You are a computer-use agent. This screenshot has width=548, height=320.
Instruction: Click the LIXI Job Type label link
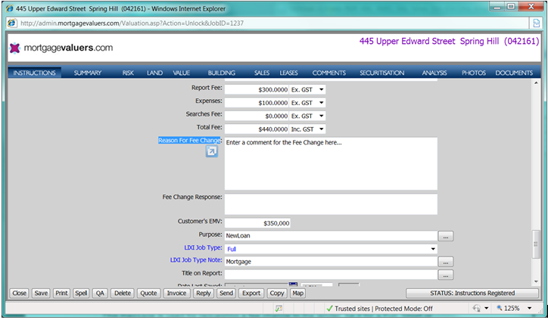(203, 247)
